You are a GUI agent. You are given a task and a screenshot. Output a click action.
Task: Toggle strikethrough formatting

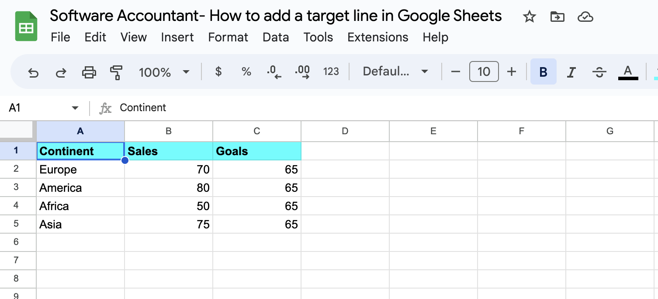point(599,72)
